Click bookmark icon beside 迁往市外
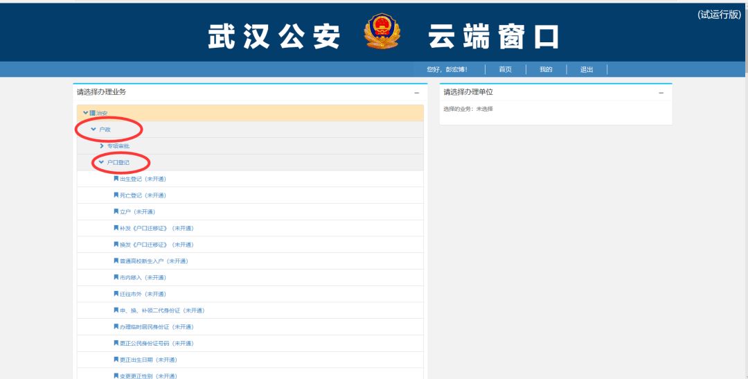 tap(116, 294)
